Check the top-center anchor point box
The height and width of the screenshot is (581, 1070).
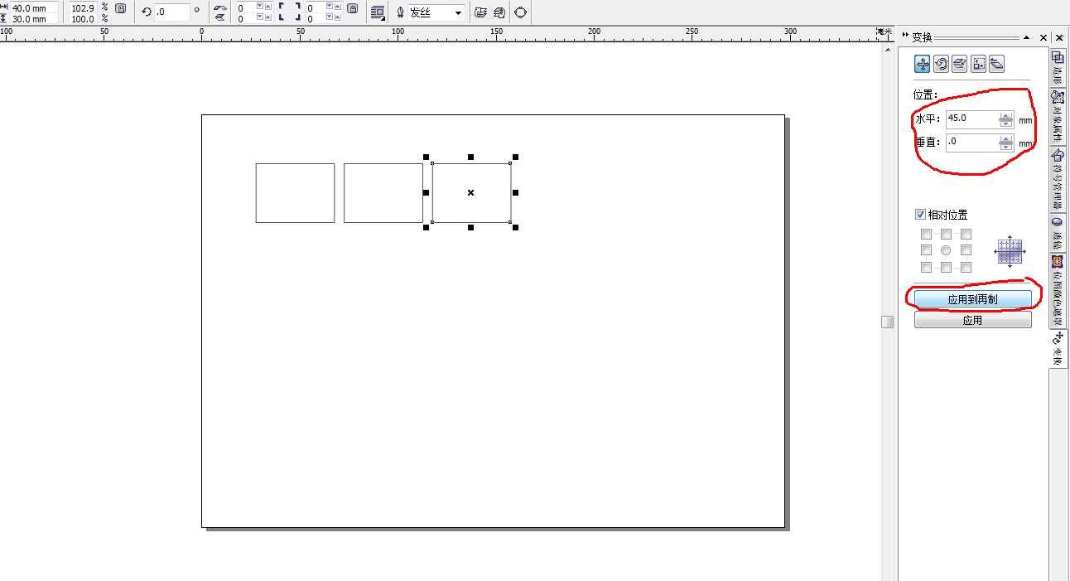coord(946,234)
